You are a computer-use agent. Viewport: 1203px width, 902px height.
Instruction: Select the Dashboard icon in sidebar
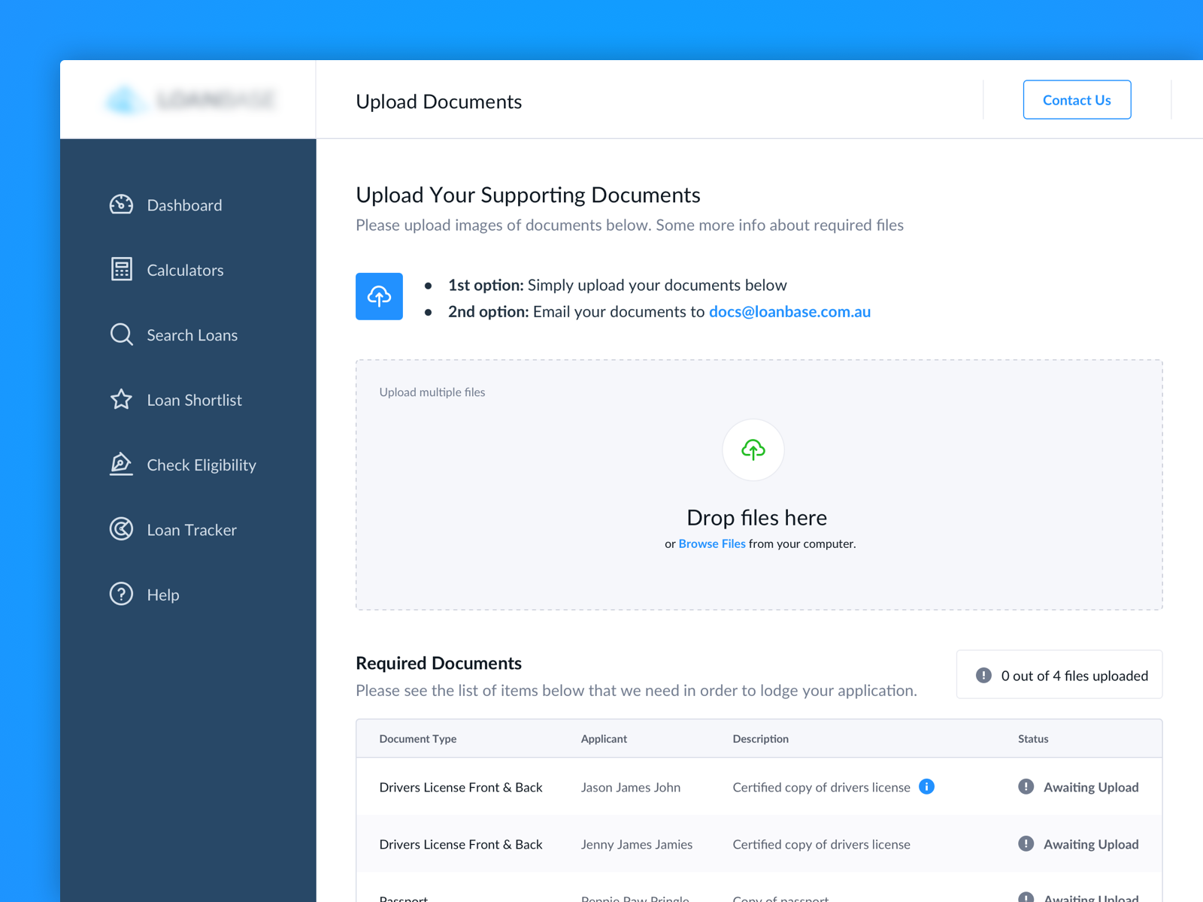[121, 204]
